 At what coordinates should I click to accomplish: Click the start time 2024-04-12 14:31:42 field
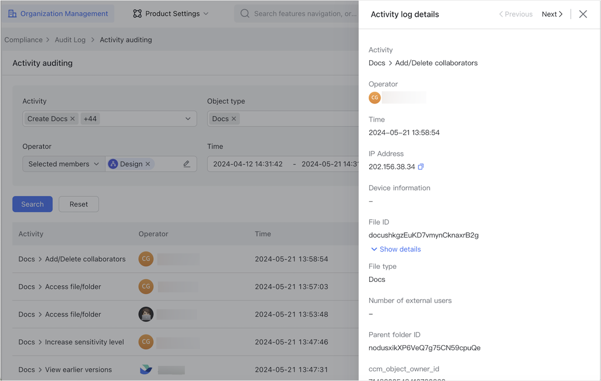(248, 164)
